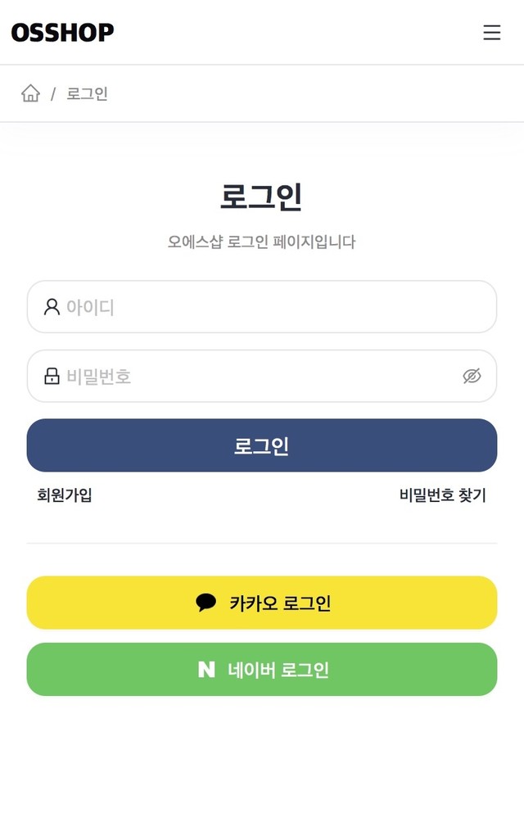Image resolution: width=524 pixels, height=822 pixels.
Task: Click the divider line above 카카오 로그인
Action: click(x=262, y=543)
